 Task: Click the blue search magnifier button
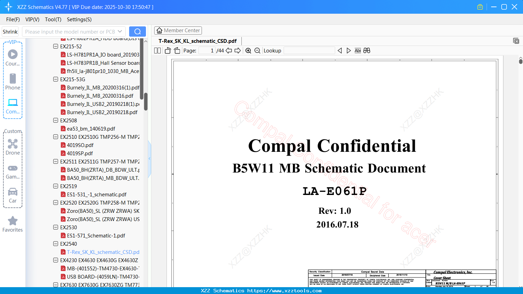tap(137, 32)
